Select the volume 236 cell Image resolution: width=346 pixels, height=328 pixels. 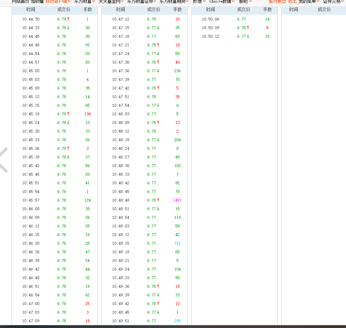point(177,71)
